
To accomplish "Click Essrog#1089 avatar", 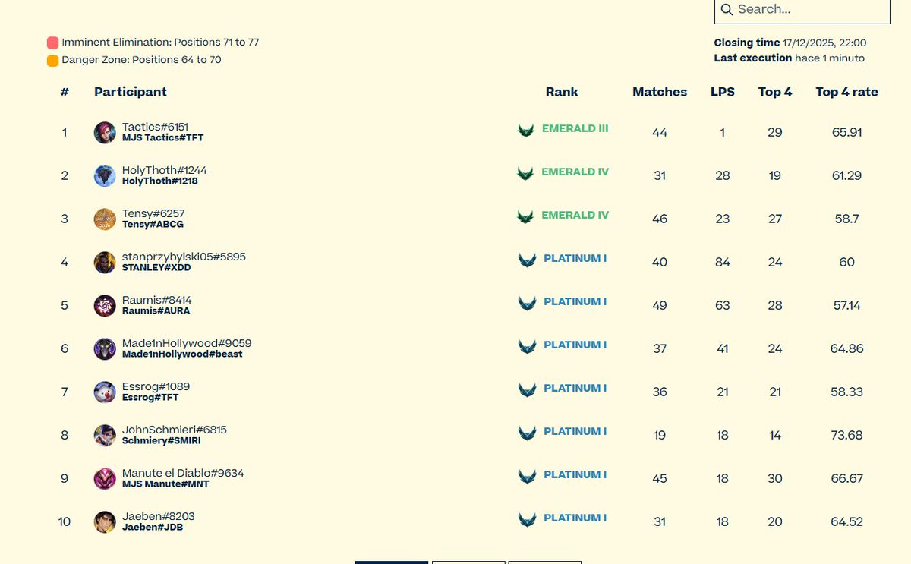I will tap(105, 392).
